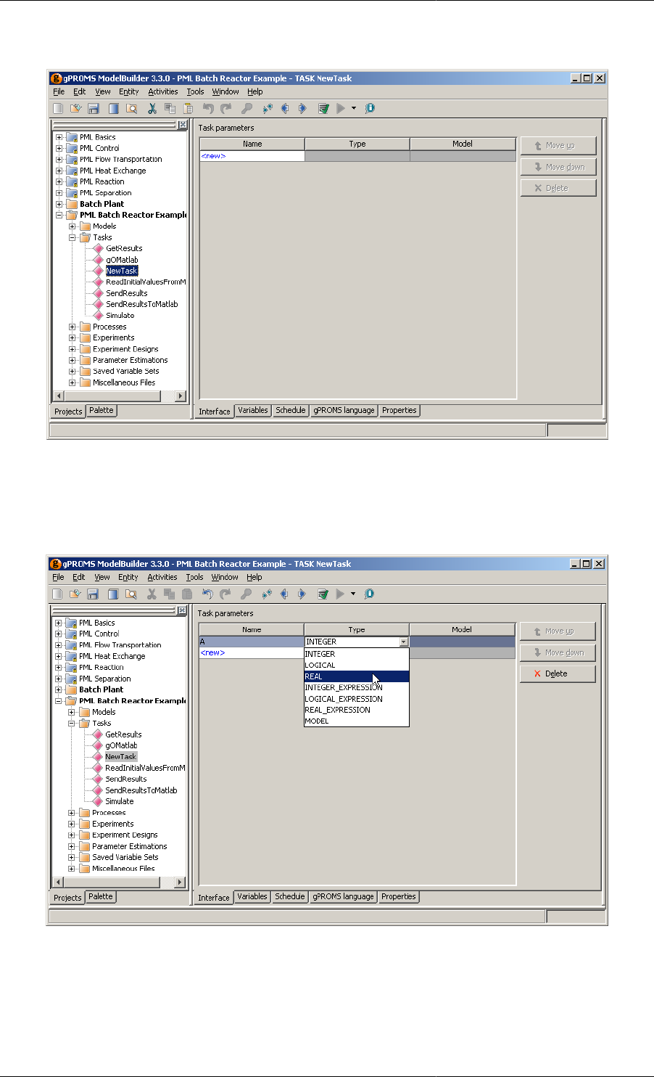This screenshot has width=654, height=1077.
Task: Click the <new> name cell in the lower window
Action: click(252, 652)
